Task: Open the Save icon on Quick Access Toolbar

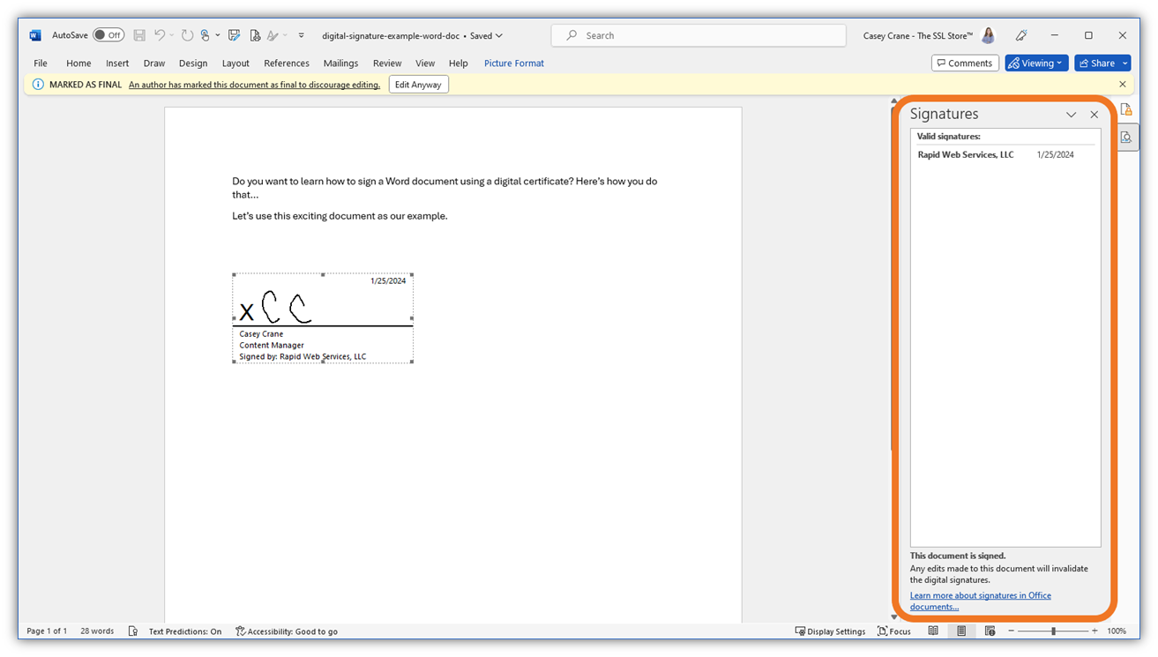Action: coord(139,35)
